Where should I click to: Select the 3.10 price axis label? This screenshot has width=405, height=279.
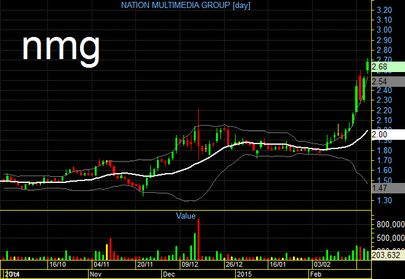click(x=384, y=20)
